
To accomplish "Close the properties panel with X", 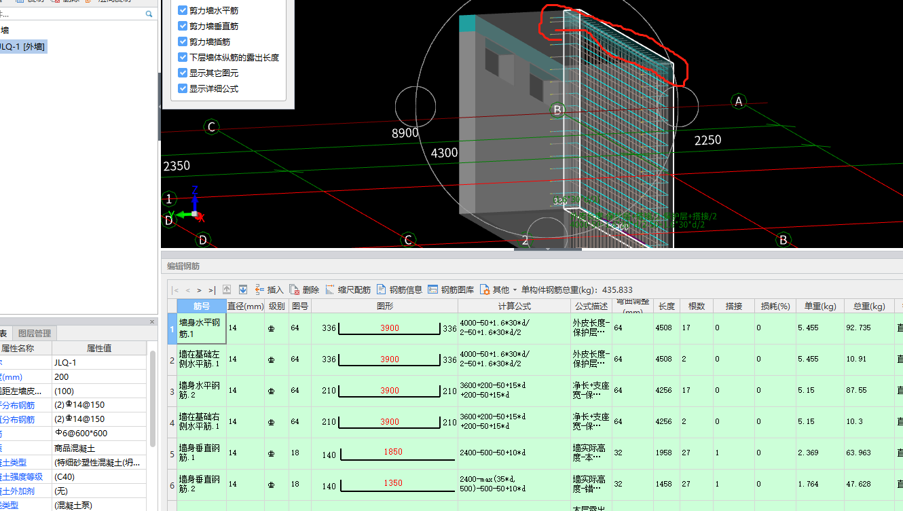I will 152,321.
